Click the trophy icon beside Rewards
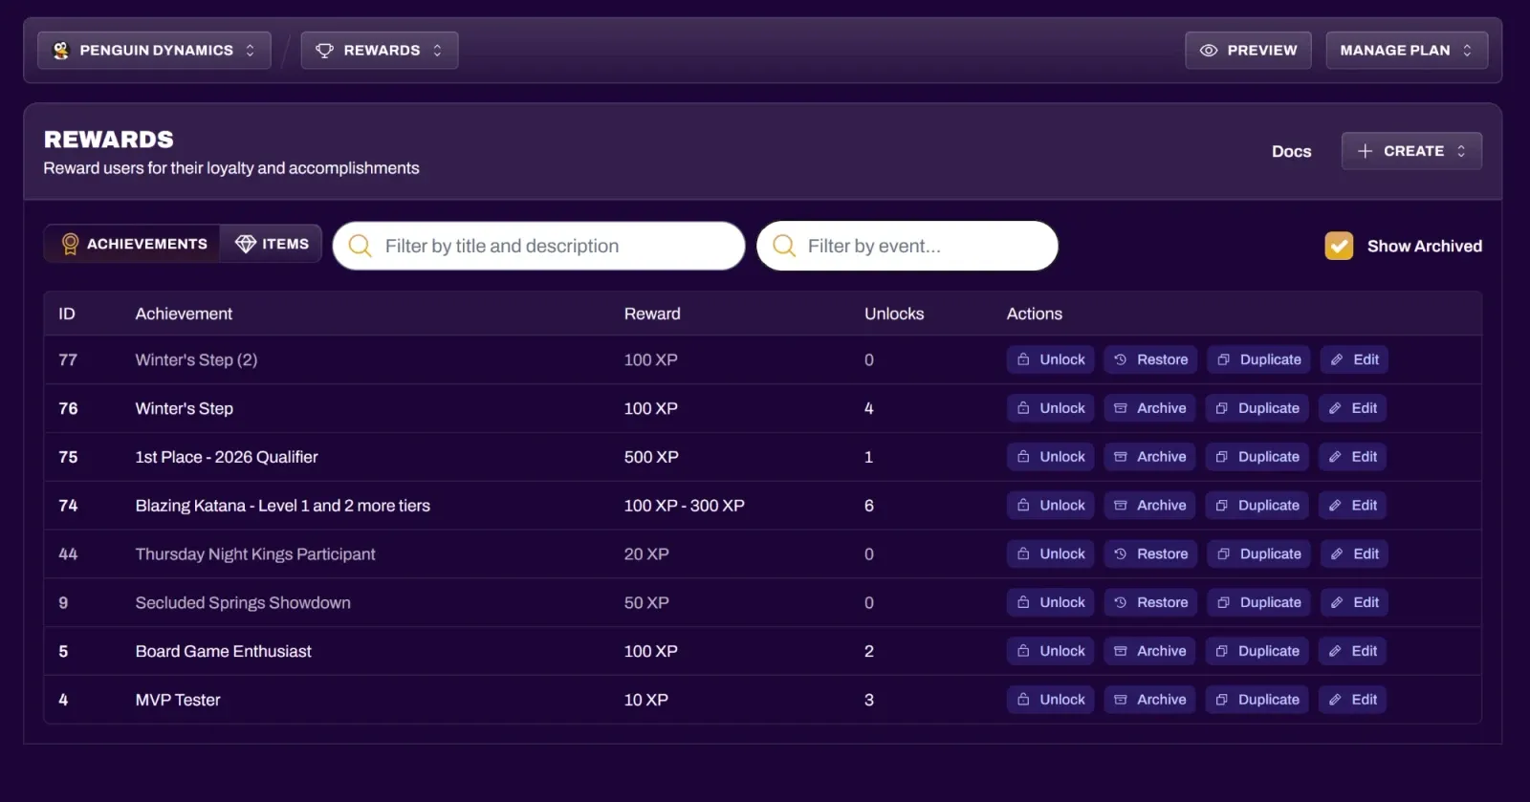This screenshot has height=802, width=1530. (x=325, y=51)
